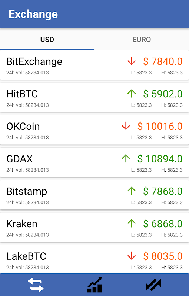Select the USD tab
Screen dimensions: 189x296
coord(47,40)
